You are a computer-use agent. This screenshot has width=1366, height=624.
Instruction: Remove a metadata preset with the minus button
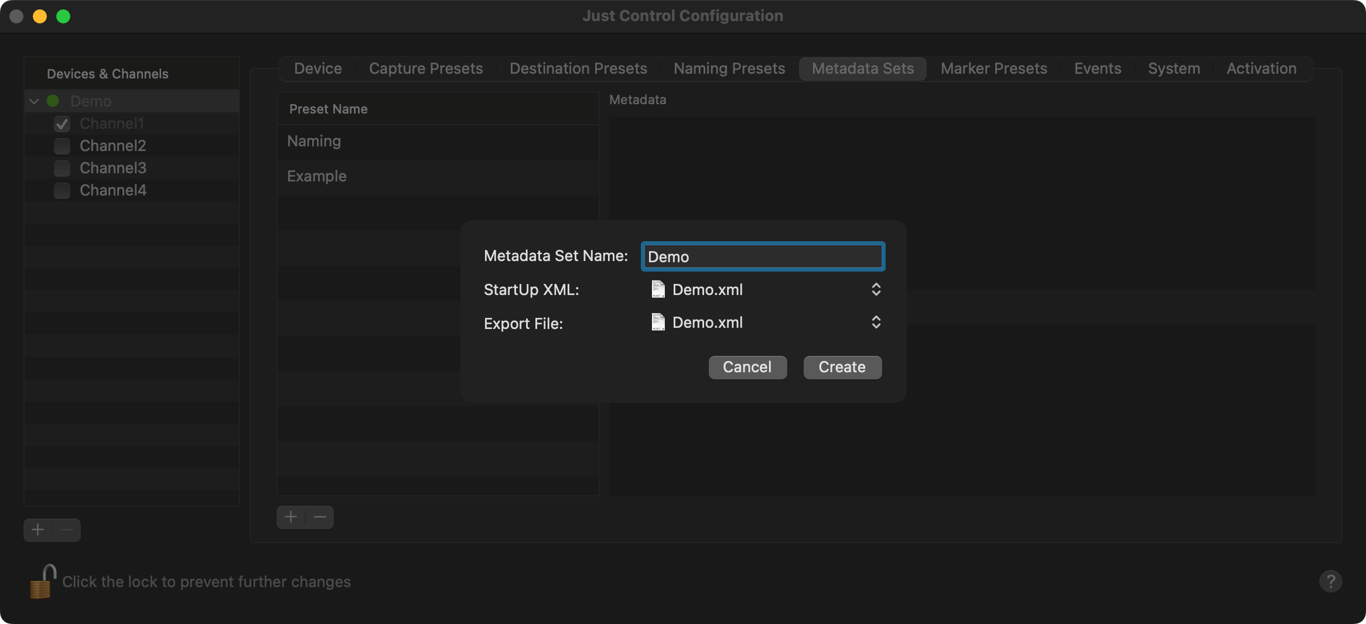[320, 517]
